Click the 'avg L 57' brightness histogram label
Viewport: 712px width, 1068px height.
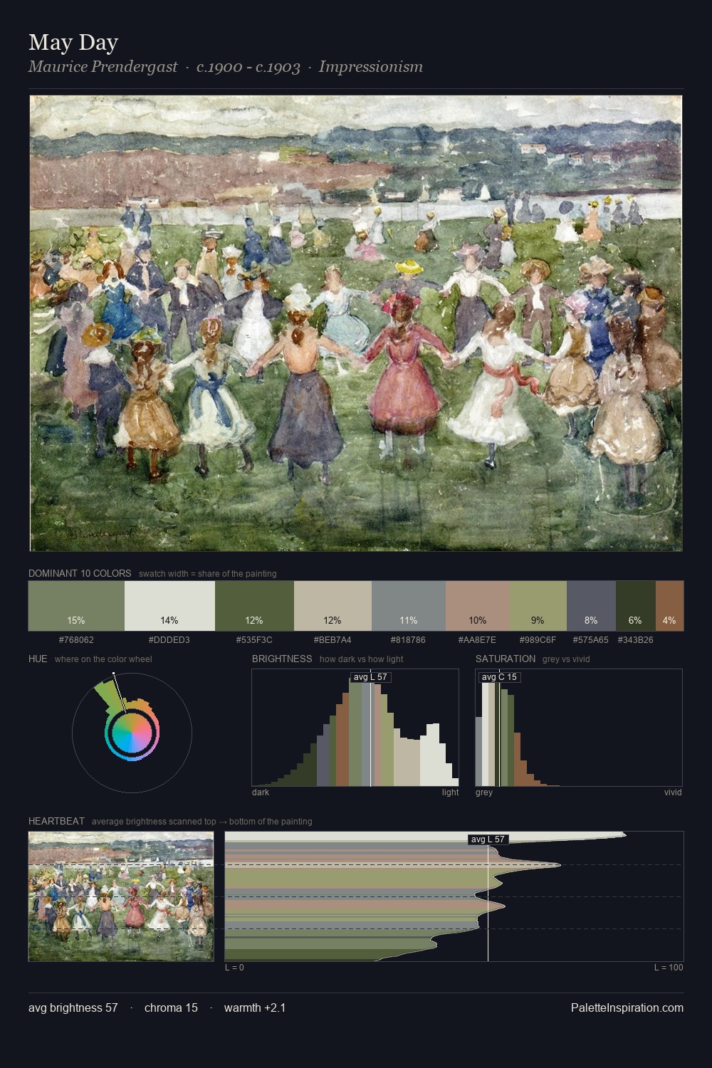370,677
